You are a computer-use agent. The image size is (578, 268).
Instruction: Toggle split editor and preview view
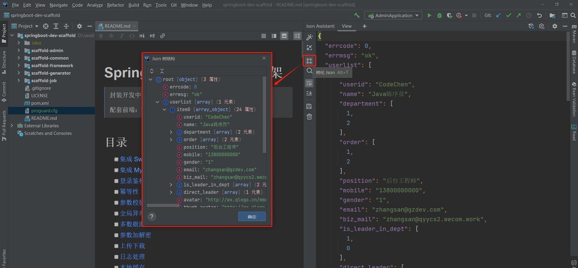[x=274, y=35]
